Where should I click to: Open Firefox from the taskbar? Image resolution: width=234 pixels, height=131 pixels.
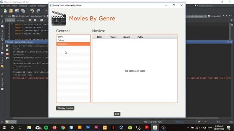pyautogui.click(x=54, y=128)
